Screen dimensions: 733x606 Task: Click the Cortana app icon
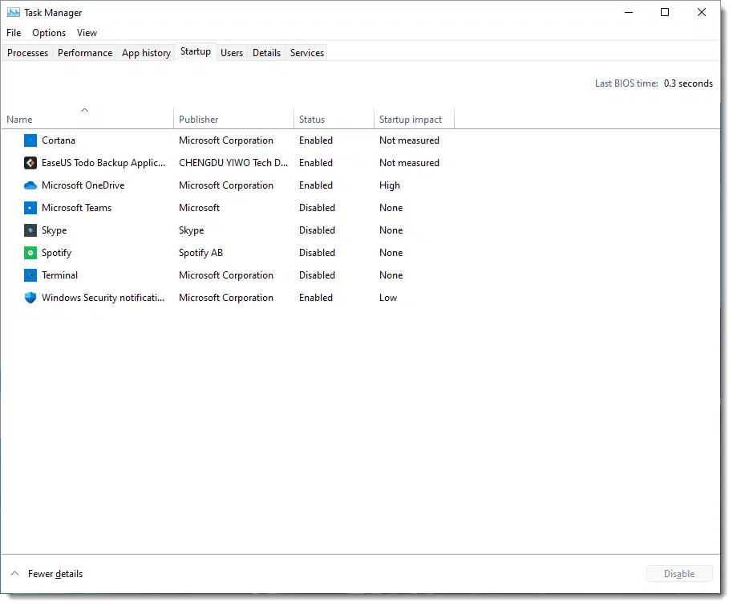(x=30, y=140)
